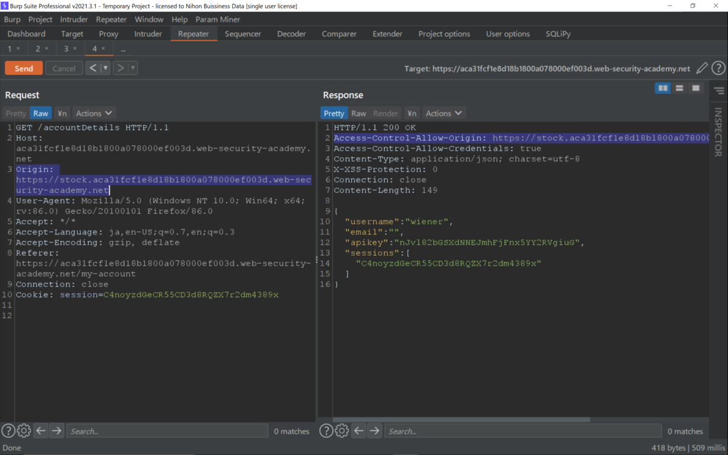
Task: Toggle response newline display (¥n)
Action: pyautogui.click(x=412, y=113)
